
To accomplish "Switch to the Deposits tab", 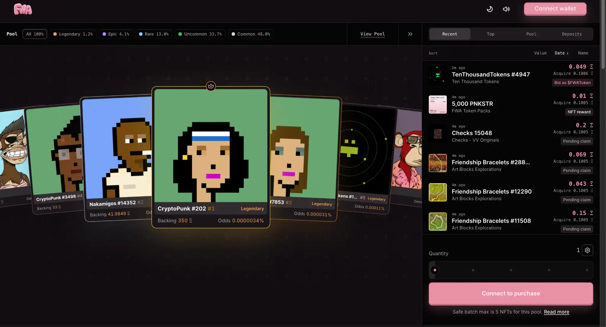I will (572, 34).
